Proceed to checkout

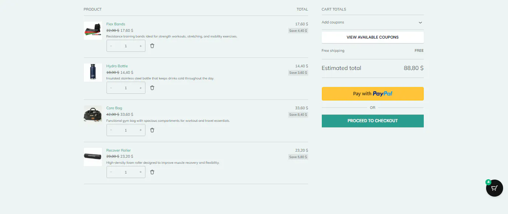[373, 121]
